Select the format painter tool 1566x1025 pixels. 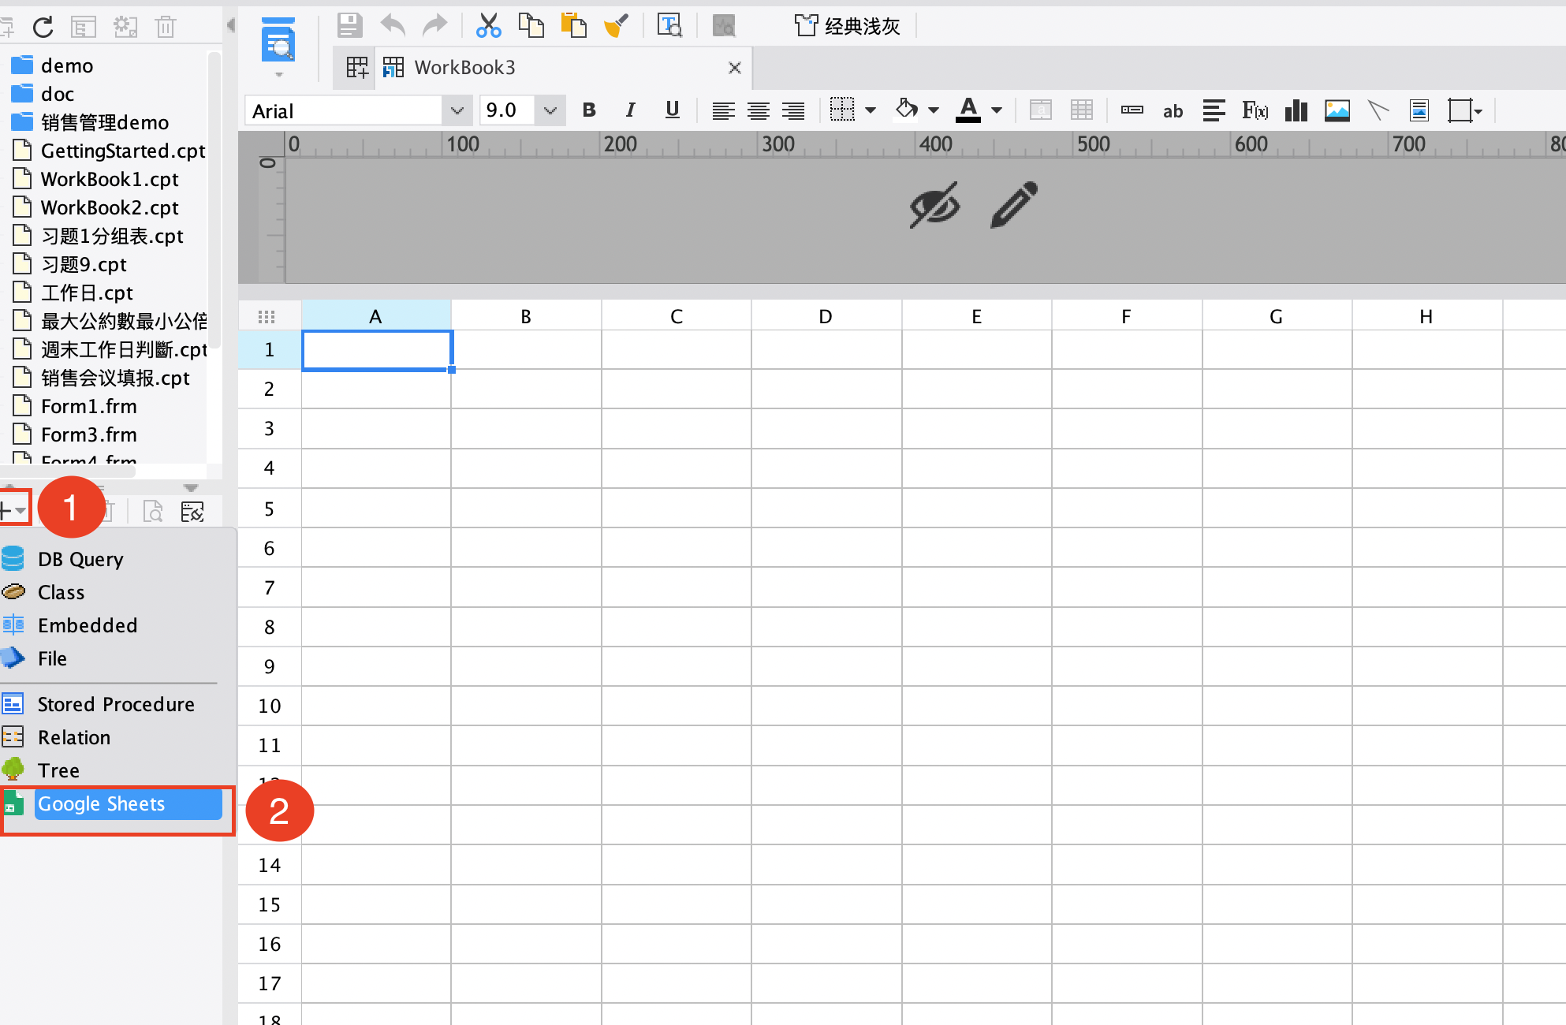pos(617,24)
